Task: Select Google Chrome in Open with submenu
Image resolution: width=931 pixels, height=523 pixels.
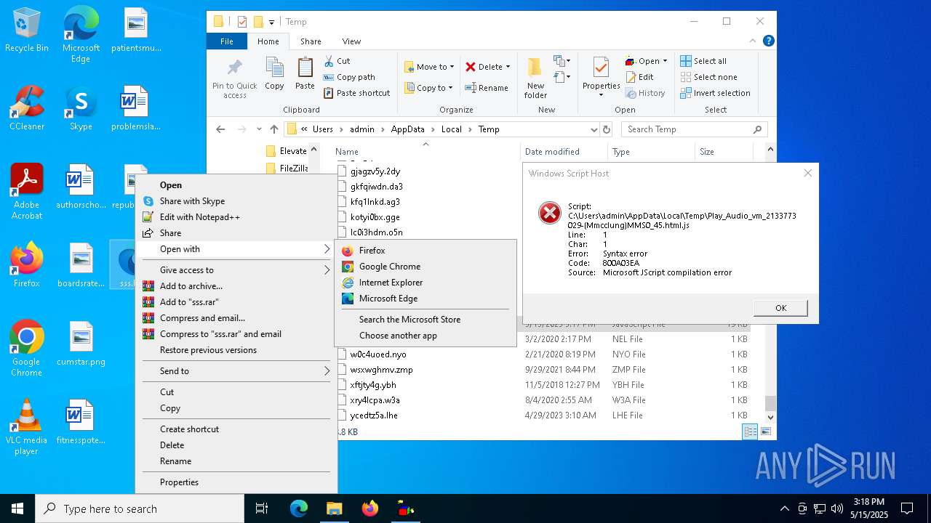Action: pyautogui.click(x=425, y=267)
